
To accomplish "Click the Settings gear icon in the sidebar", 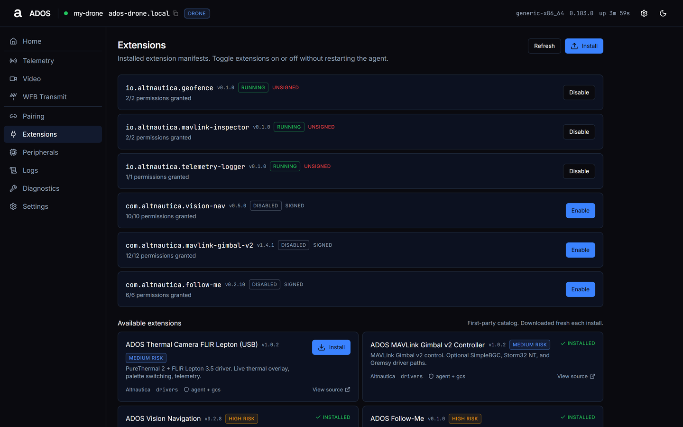I will pyautogui.click(x=13, y=206).
